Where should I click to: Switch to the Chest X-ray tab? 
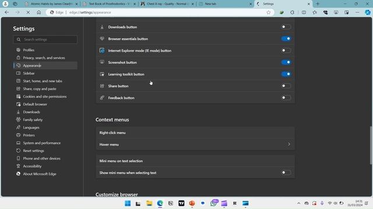pyautogui.click(x=167, y=4)
